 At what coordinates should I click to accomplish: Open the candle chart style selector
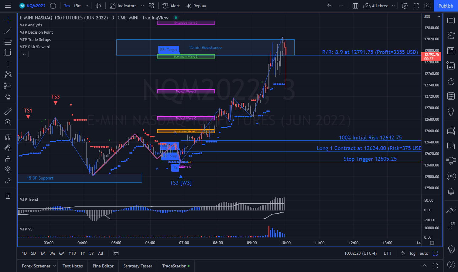pos(98,6)
